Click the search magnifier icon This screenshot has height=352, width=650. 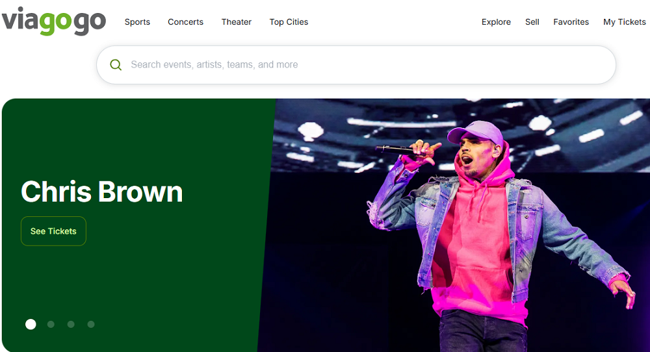[x=116, y=64]
